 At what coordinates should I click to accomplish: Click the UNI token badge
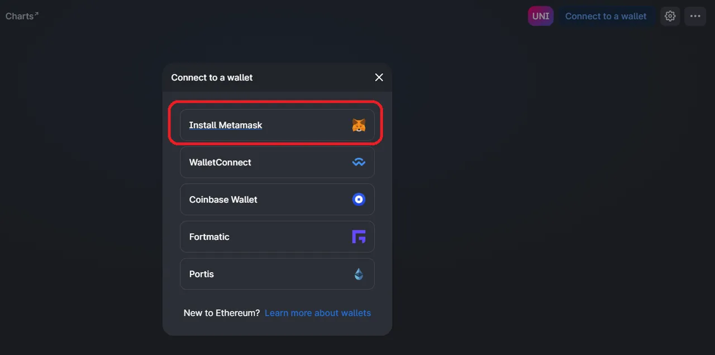[541, 16]
